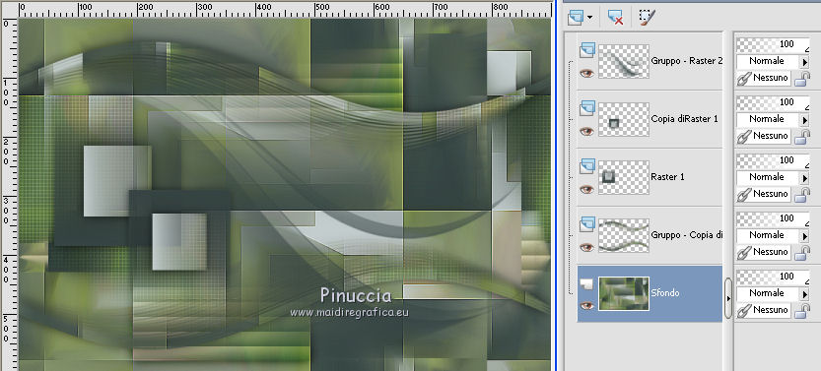The width and height of the screenshot is (821, 371).
Task: Click the Edit Selection brush icon
Action: (647, 17)
